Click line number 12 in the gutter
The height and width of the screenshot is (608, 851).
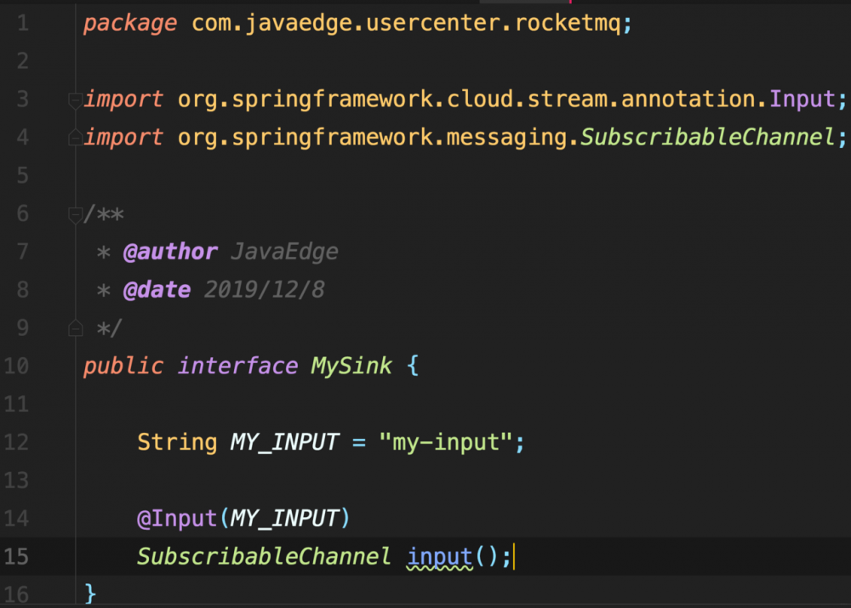(x=16, y=441)
